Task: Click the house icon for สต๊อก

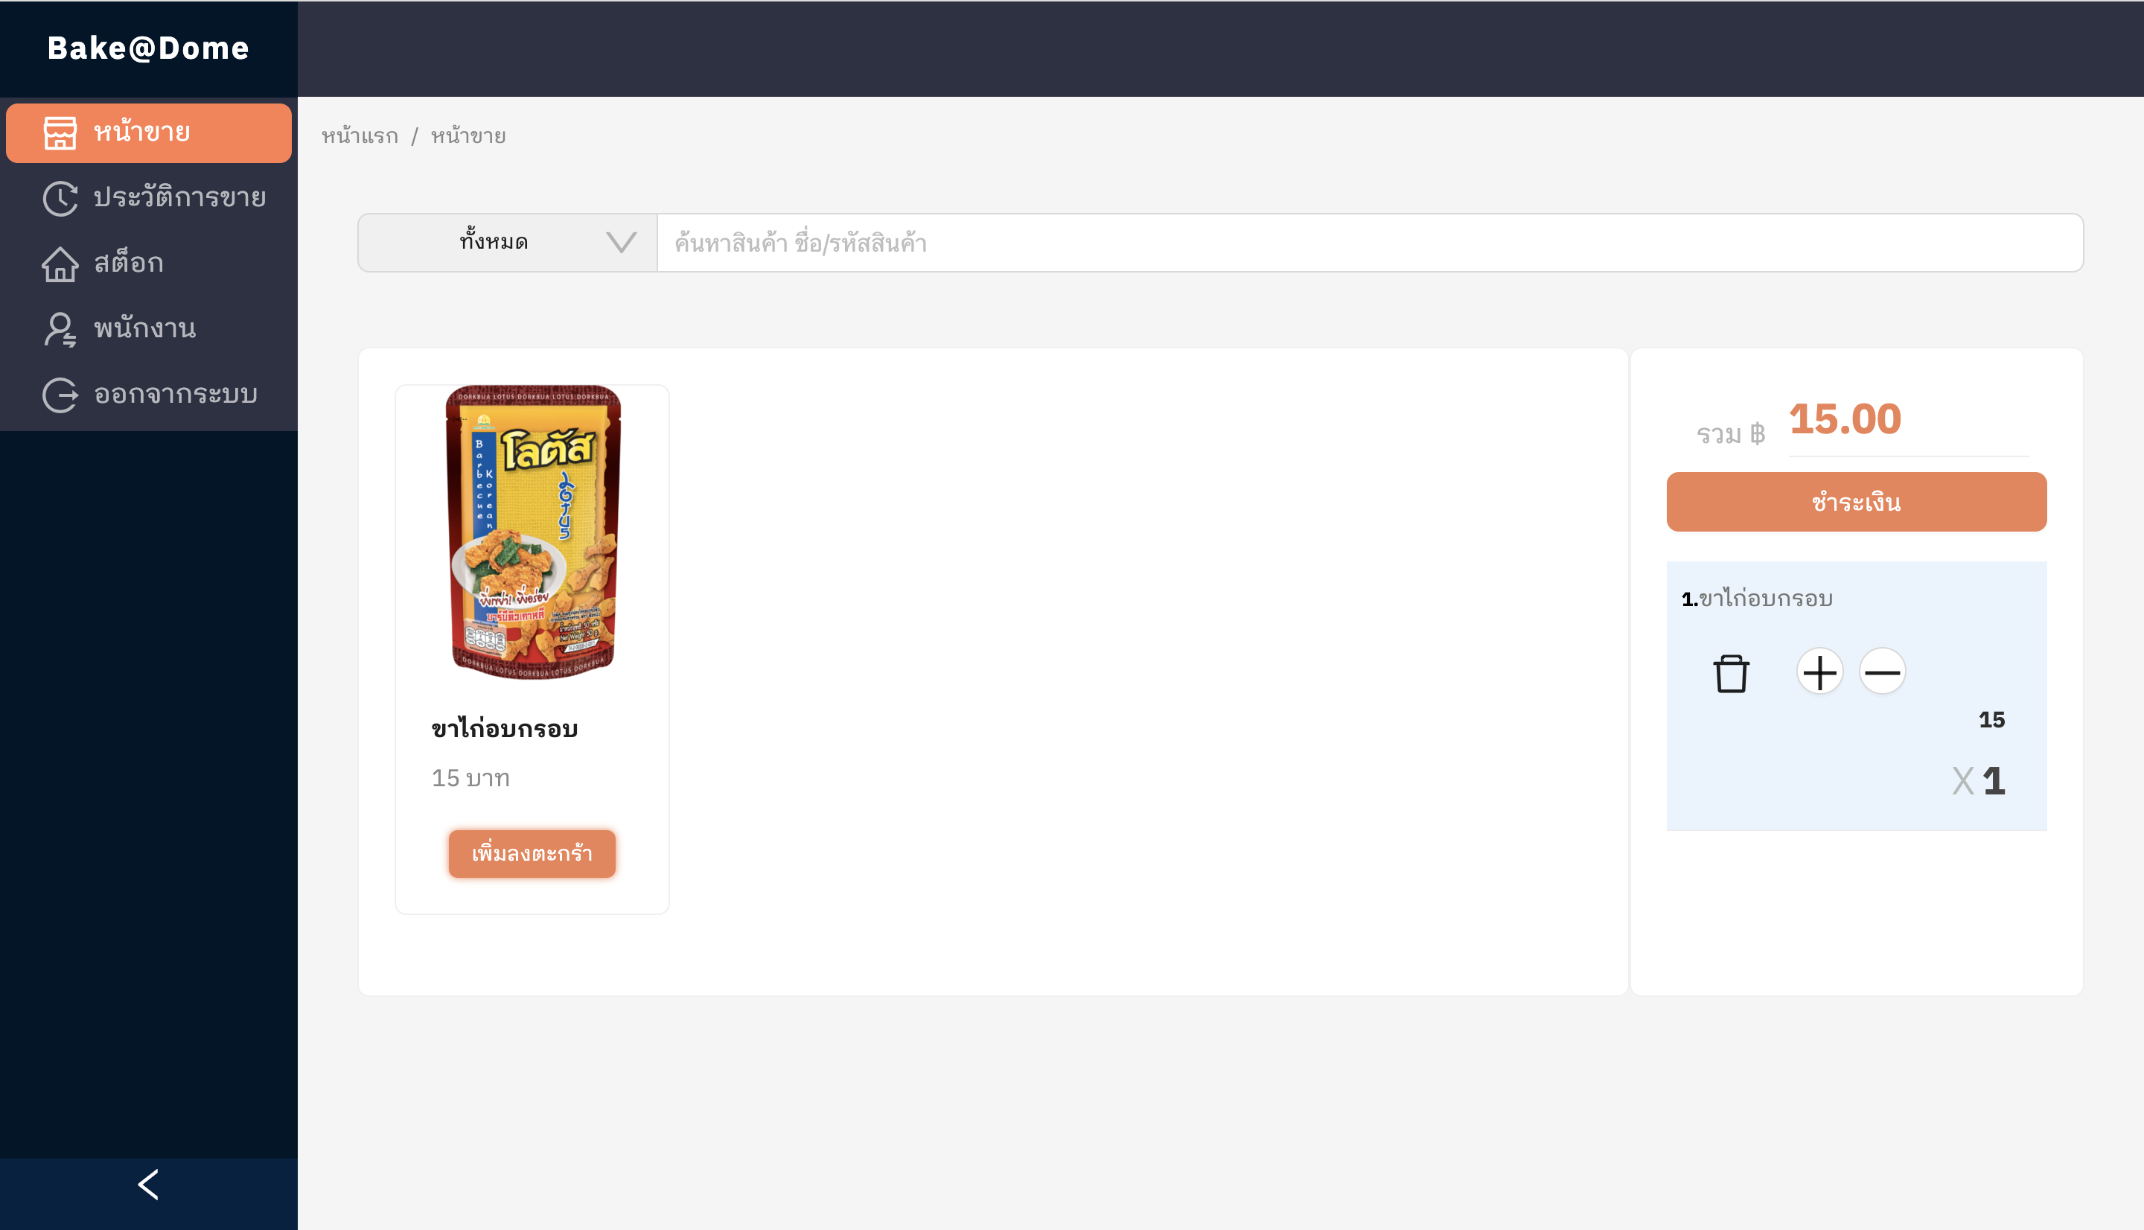Action: coord(60,264)
